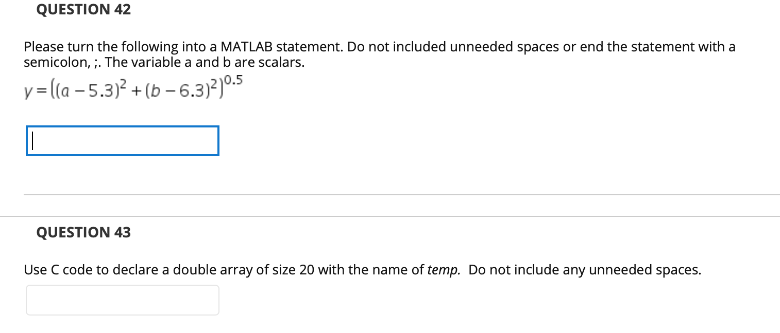780x333 pixels.
Task: Select the QUESTION 43 heading
Action: click(x=83, y=232)
